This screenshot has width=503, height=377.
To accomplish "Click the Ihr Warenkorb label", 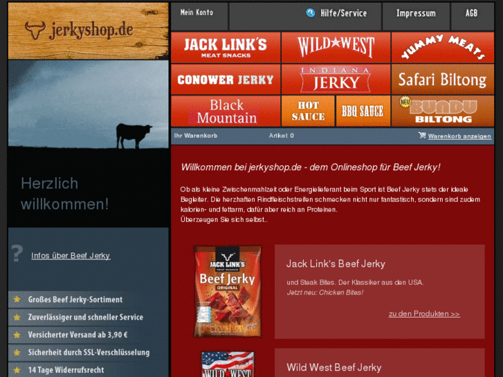I will click(x=196, y=136).
